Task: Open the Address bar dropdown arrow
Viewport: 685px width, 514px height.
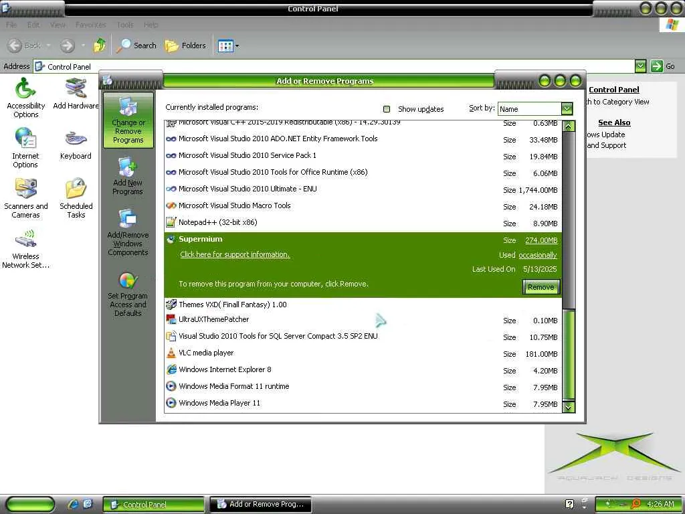Action: pyautogui.click(x=640, y=66)
